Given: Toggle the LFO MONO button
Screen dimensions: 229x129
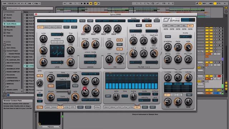Looking at the screenshot, I should pos(75,86).
